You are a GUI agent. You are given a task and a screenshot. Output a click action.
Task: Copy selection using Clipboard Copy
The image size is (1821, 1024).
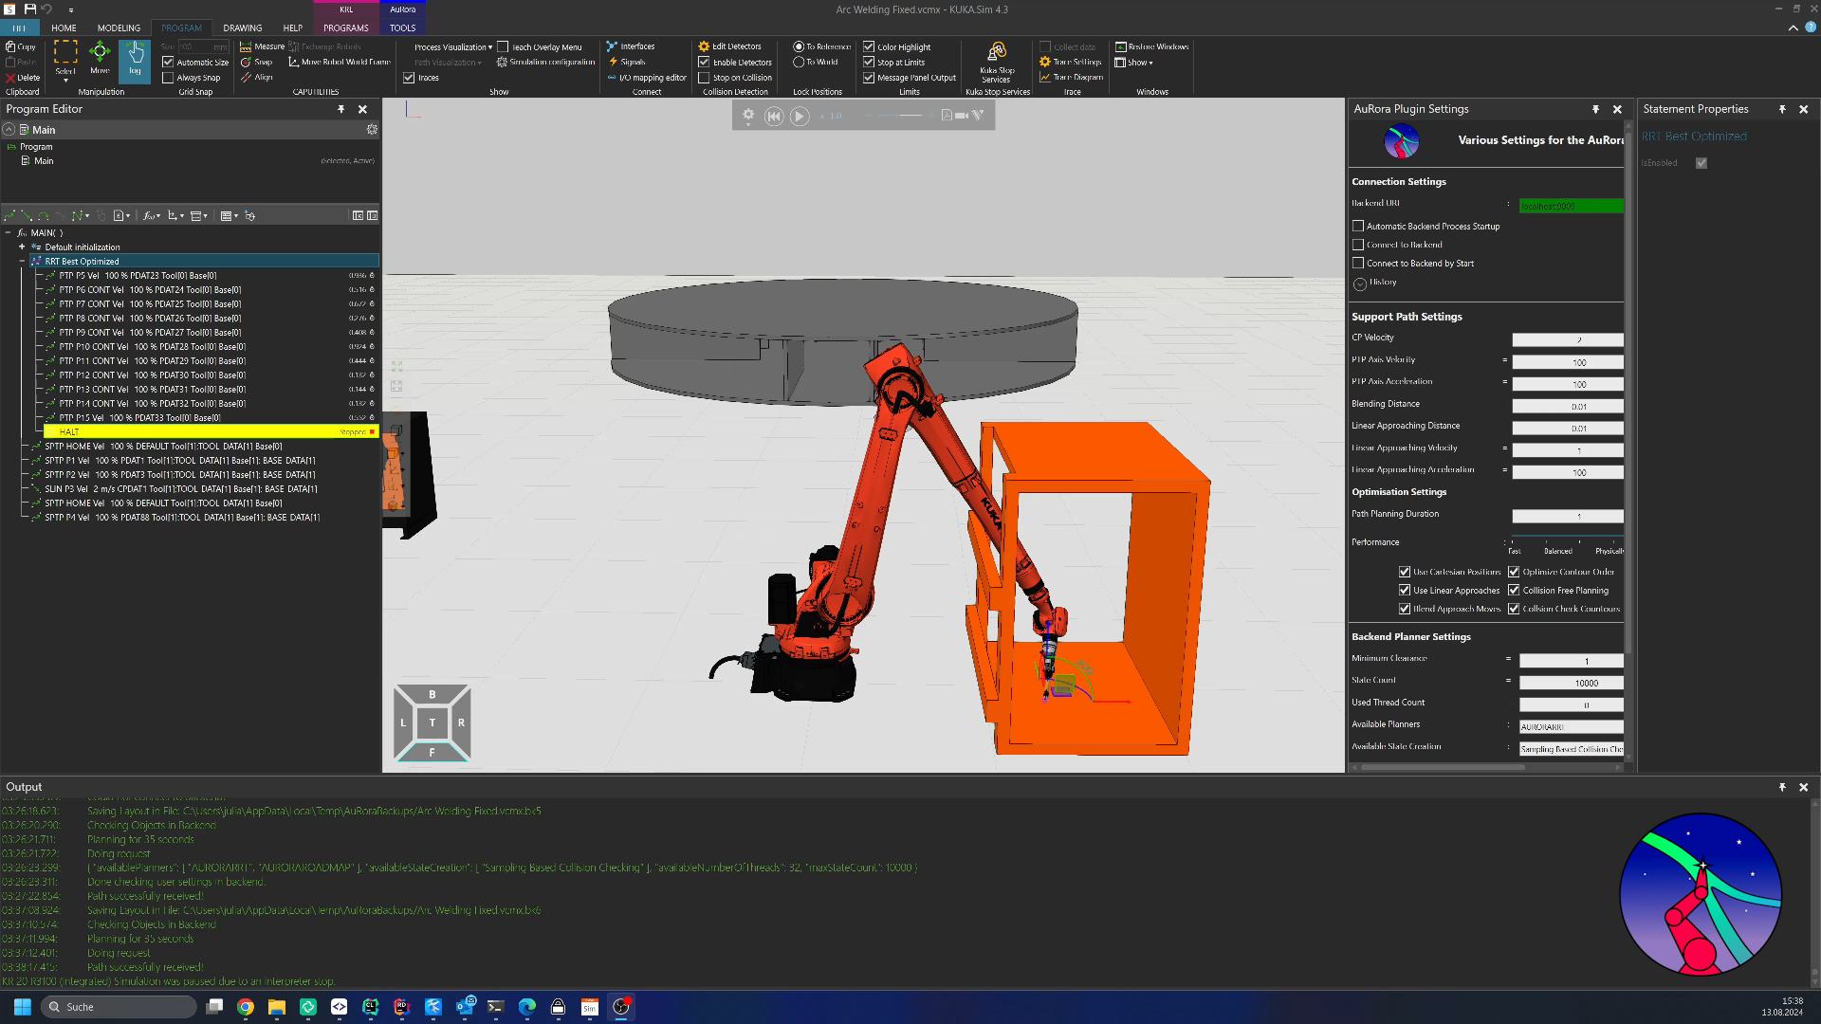21,46
